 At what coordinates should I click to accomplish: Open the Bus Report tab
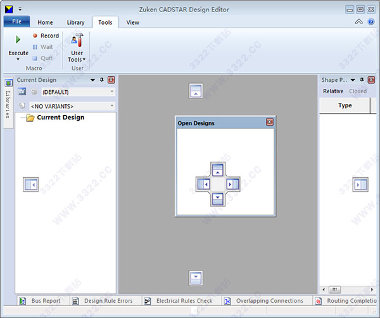pyautogui.click(x=43, y=301)
